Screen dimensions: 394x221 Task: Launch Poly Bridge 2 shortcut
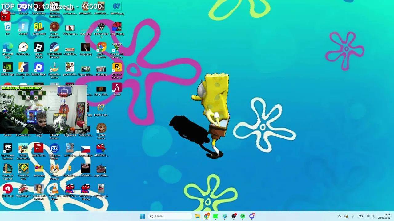[23, 191]
